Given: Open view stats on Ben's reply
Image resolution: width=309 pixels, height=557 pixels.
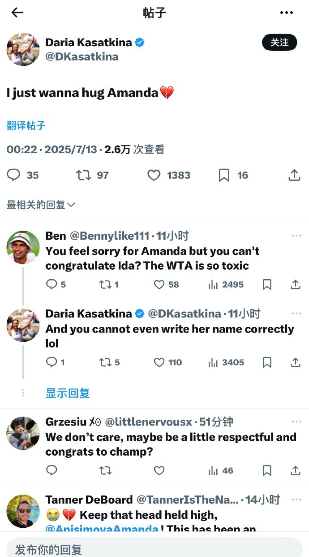Looking at the screenshot, I should pos(213,285).
